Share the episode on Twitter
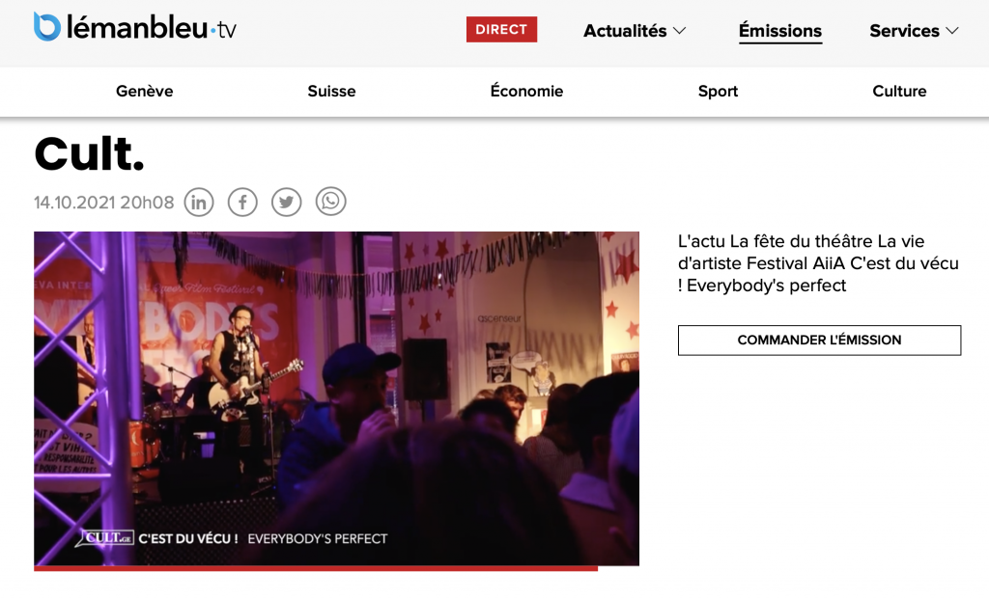 (x=286, y=203)
